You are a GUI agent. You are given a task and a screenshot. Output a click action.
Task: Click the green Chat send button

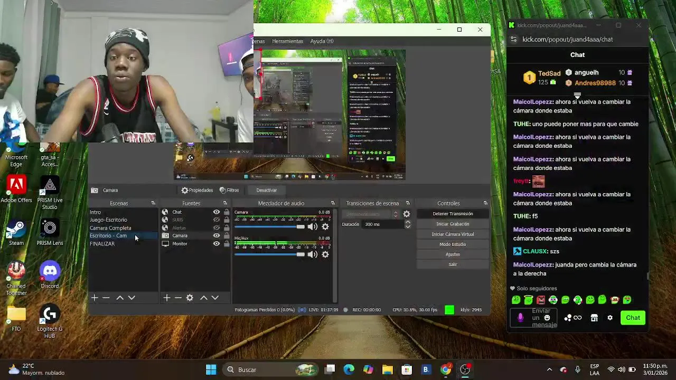(633, 318)
